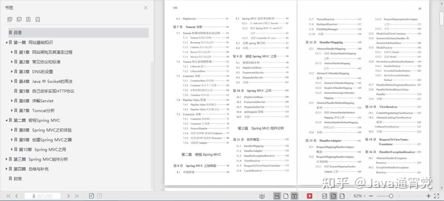Open bookmark 第1章 网站架构及其演变过程

(46, 52)
